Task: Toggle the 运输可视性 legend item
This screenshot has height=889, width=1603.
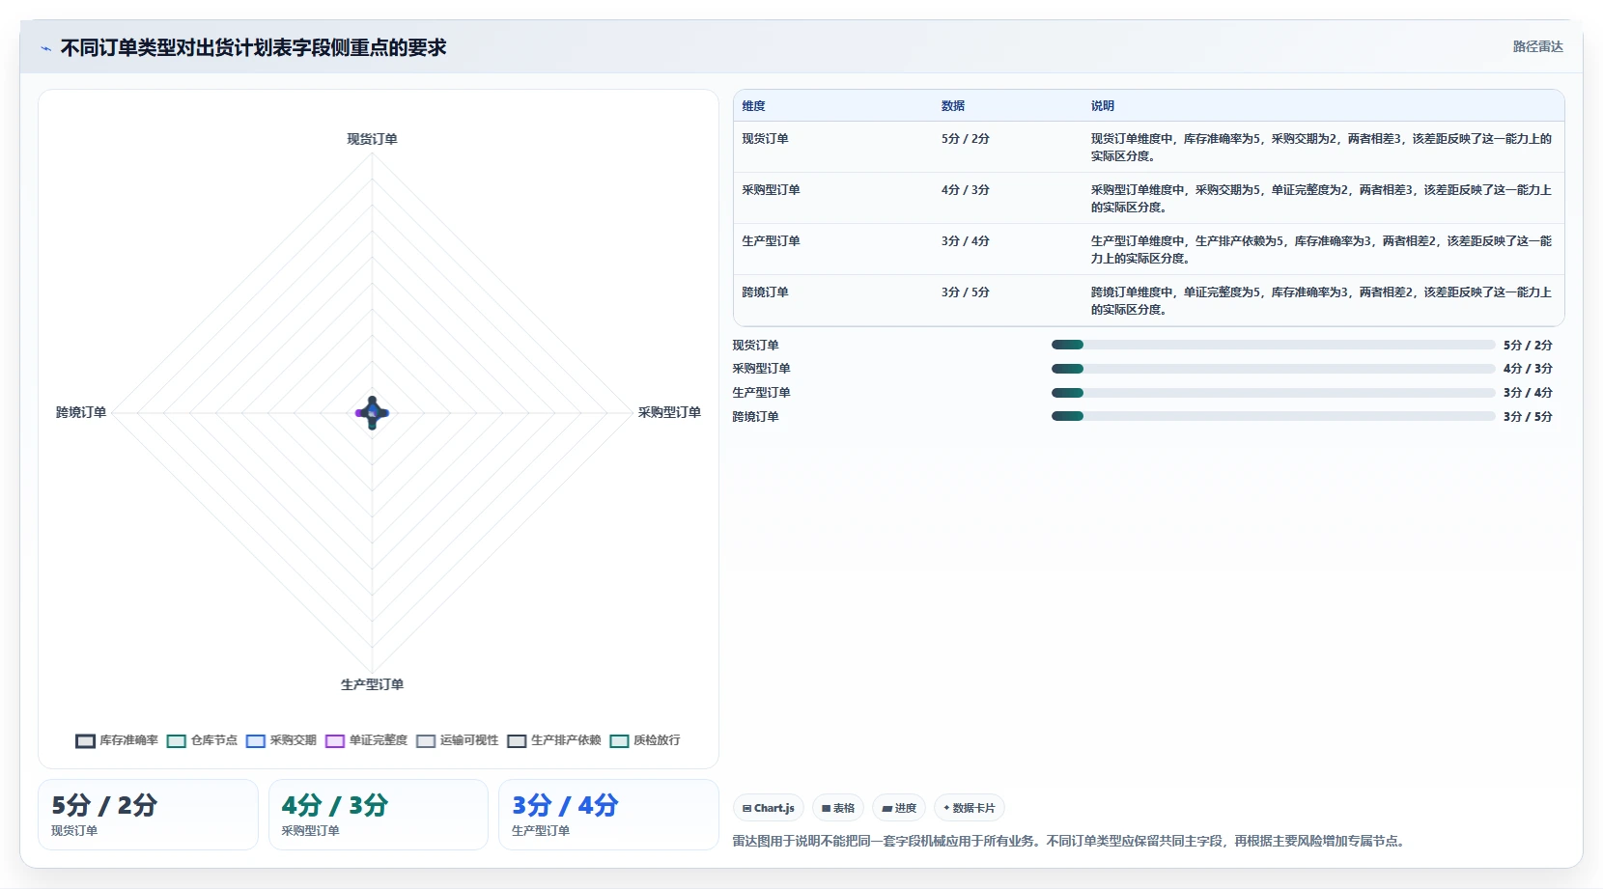Action: [x=457, y=740]
